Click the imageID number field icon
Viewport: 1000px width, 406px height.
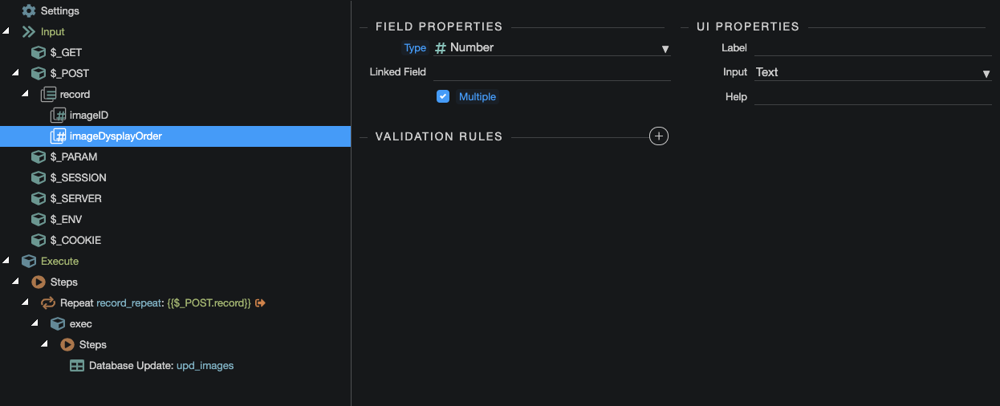click(x=58, y=116)
